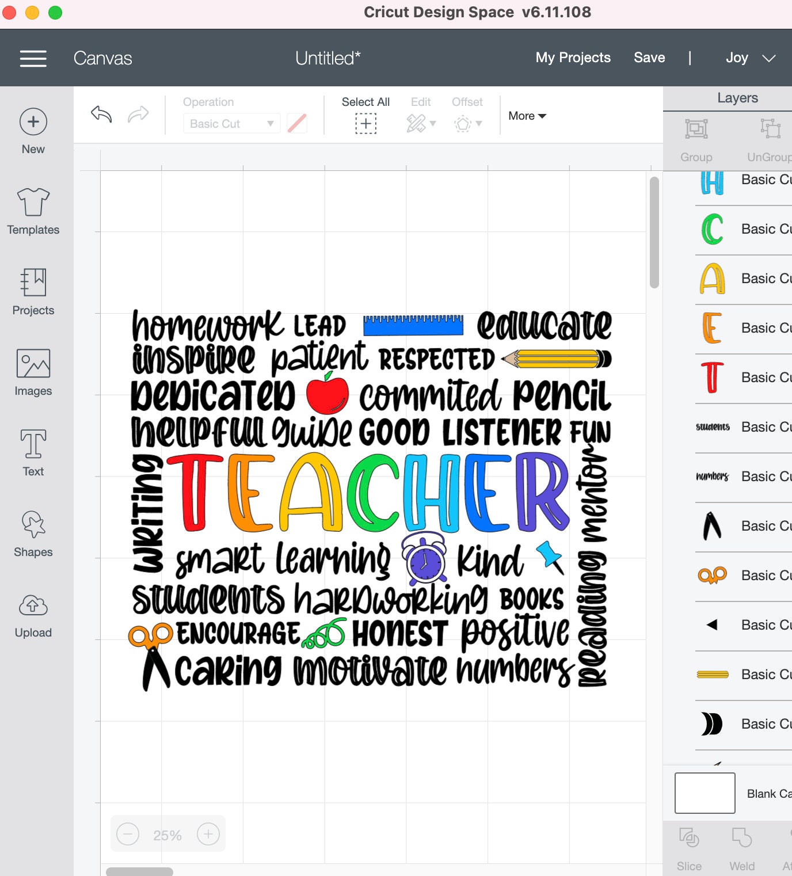Save the untitled project
Image resolution: width=792 pixels, height=876 pixels.
click(x=649, y=58)
